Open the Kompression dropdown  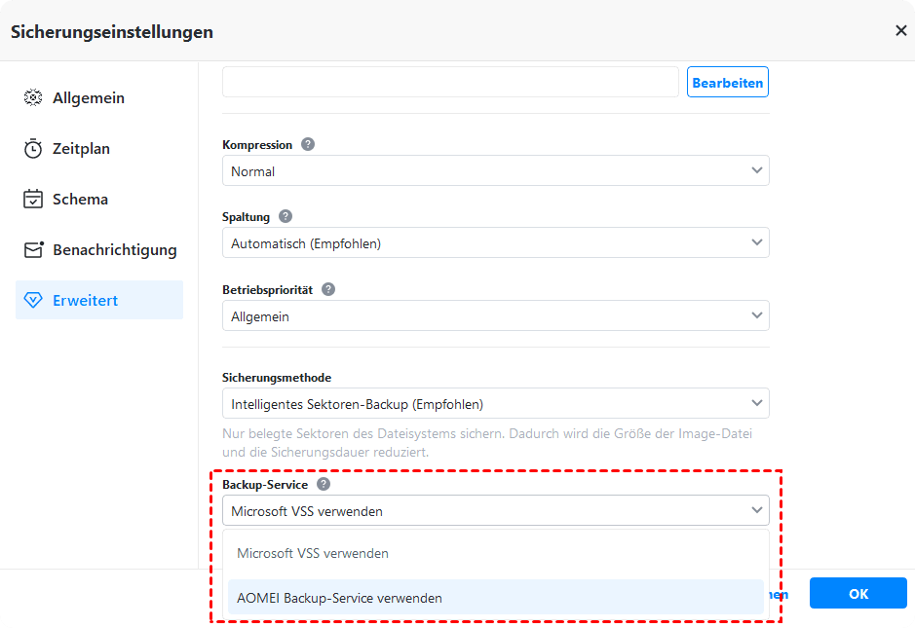[x=495, y=171]
